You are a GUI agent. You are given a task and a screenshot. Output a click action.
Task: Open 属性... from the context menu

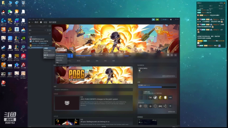point(49,57)
